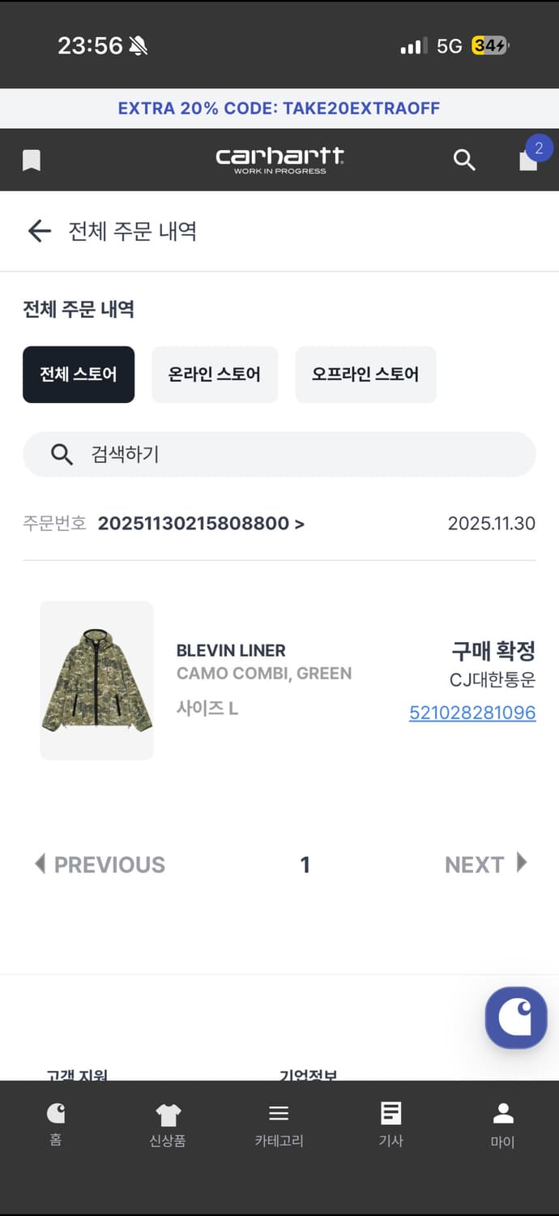This screenshot has height=1216, width=559.
Task: Open the 카테고리 menu icon
Action: point(279,1123)
